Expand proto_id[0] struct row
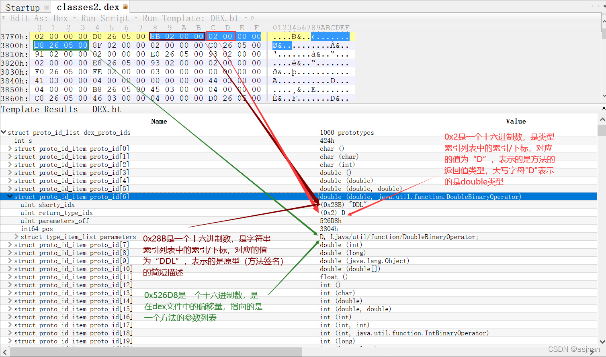Image resolution: width=606 pixels, height=357 pixels. coord(10,148)
